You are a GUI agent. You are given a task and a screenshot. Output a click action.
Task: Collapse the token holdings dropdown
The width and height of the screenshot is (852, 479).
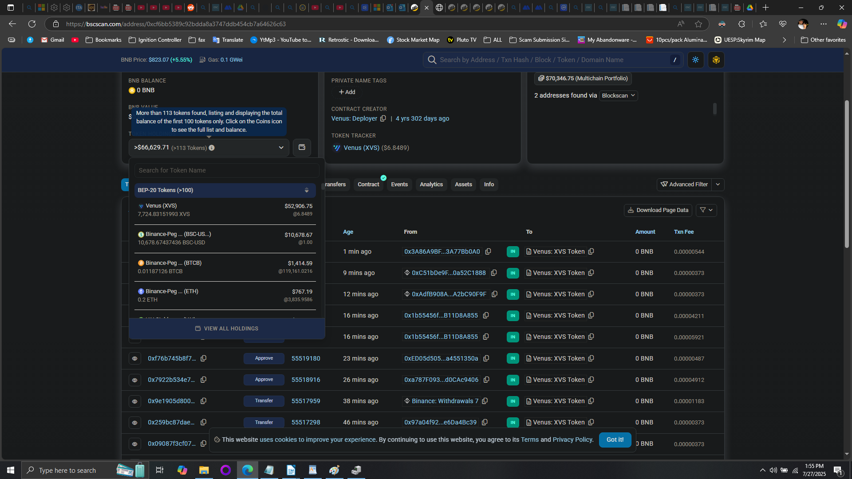coord(281,148)
